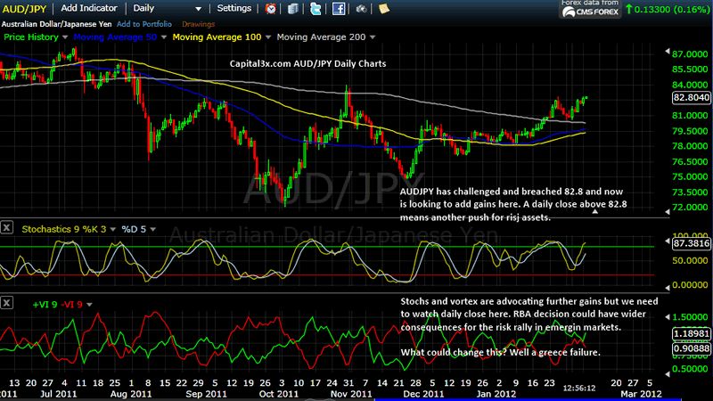
Task: Expand the Price History dropdown
Action: coord(32,37)
